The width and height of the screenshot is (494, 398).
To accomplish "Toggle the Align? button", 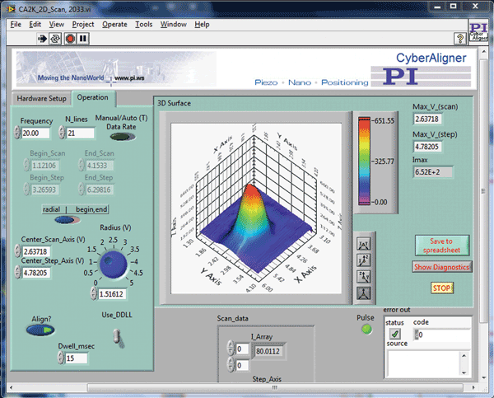I will (x=40, y=330).
